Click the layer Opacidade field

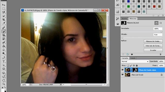[161, 61]
